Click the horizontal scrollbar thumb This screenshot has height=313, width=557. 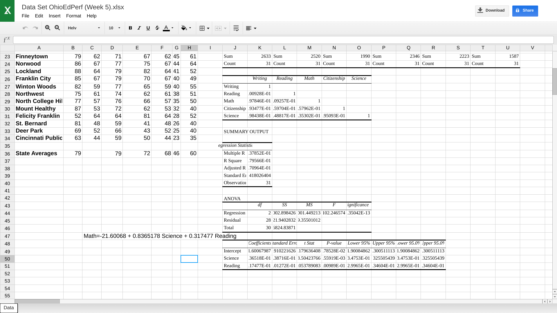pyautogui.click(x=37, y=301)
